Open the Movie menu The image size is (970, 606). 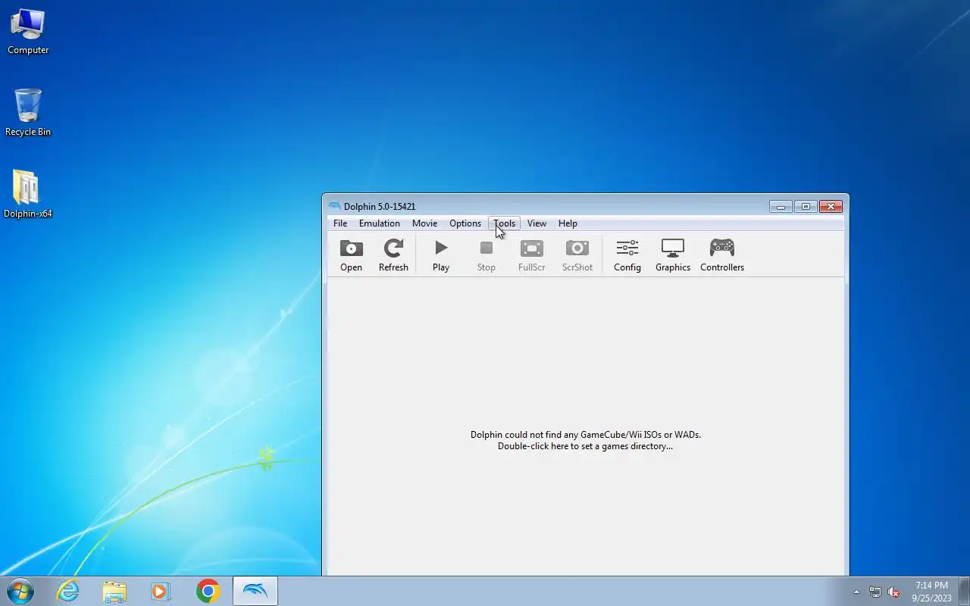pyautogui.click(x=425, y=223)
